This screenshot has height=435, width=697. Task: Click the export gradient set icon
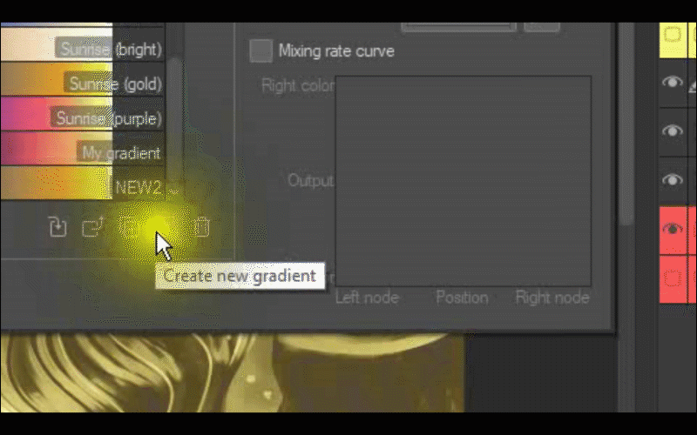point(93,226)
